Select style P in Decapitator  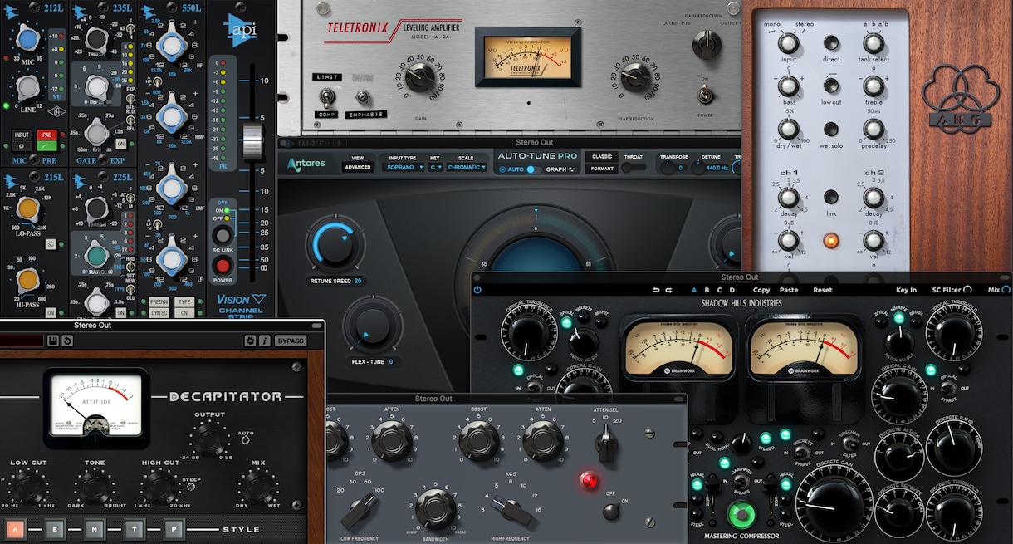click(x=174, y=528)
